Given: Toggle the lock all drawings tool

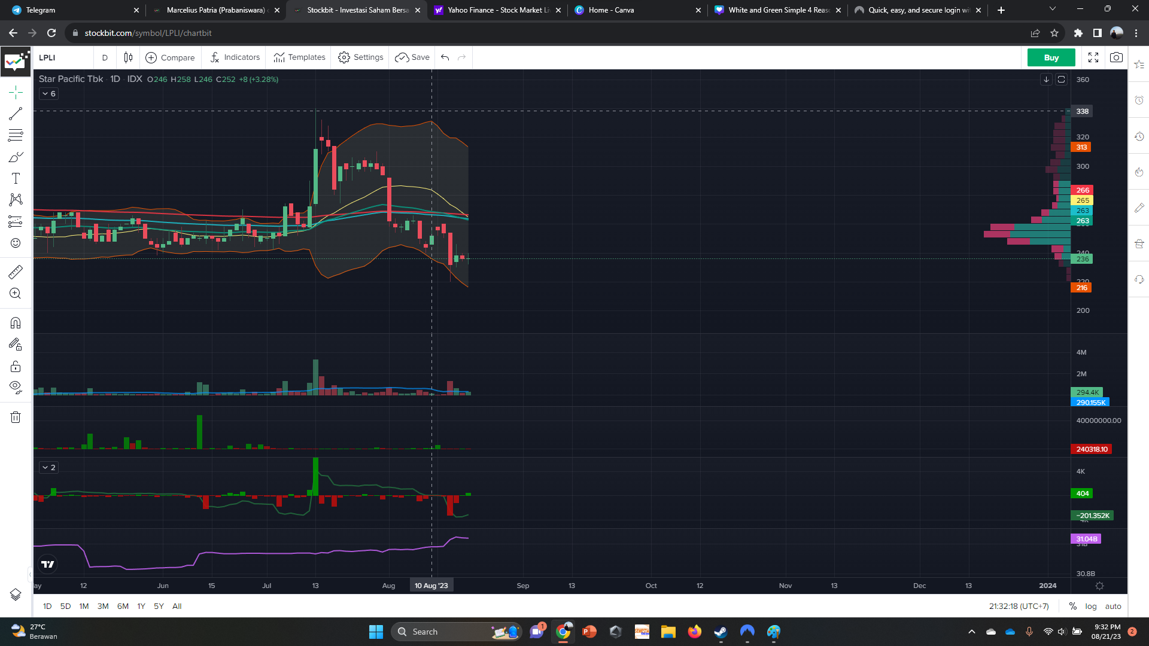Looking at the screenshot, I should click(16, 366).
